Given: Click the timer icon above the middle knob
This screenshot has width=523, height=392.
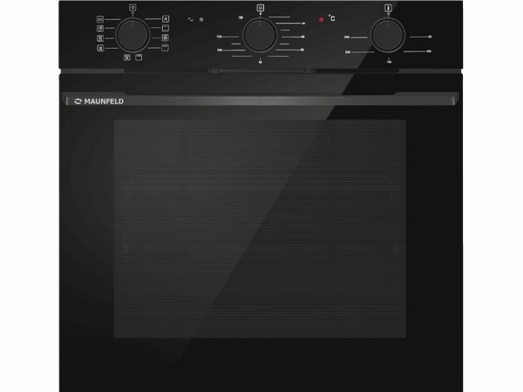Looking at the screenshot, I should coord(260,8).
